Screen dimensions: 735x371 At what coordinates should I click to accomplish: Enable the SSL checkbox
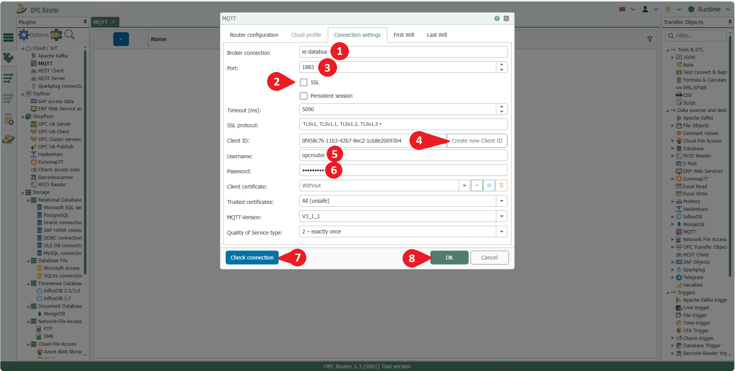coord(304,82)
